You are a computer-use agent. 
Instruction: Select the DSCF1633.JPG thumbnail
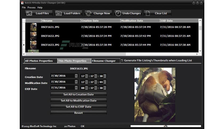tap(33, 45)
